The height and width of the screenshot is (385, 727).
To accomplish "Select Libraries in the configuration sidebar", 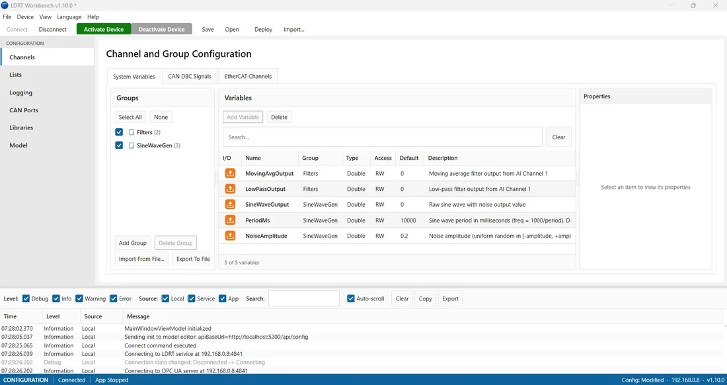I will coord(48,127).
